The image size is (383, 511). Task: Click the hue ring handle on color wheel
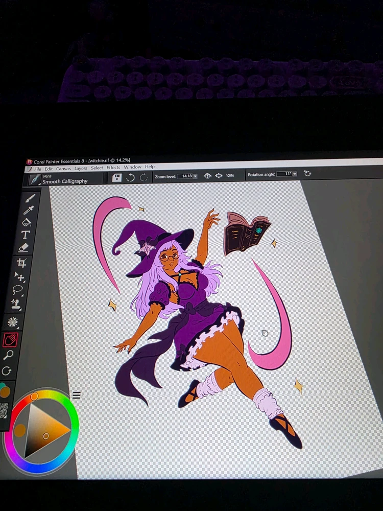click(34, 397)
